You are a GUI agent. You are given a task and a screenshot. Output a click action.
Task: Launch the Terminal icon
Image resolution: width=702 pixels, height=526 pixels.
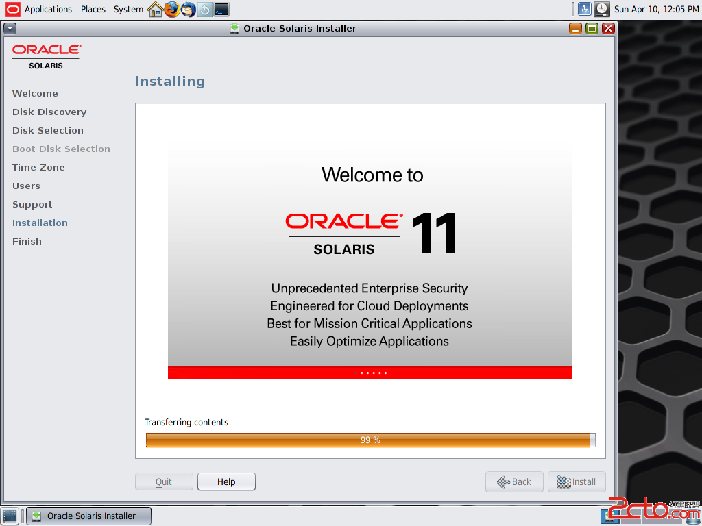221,10
